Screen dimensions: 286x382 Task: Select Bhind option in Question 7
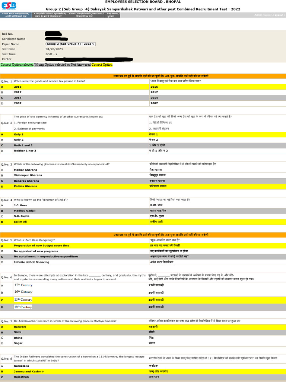[143, 338]
